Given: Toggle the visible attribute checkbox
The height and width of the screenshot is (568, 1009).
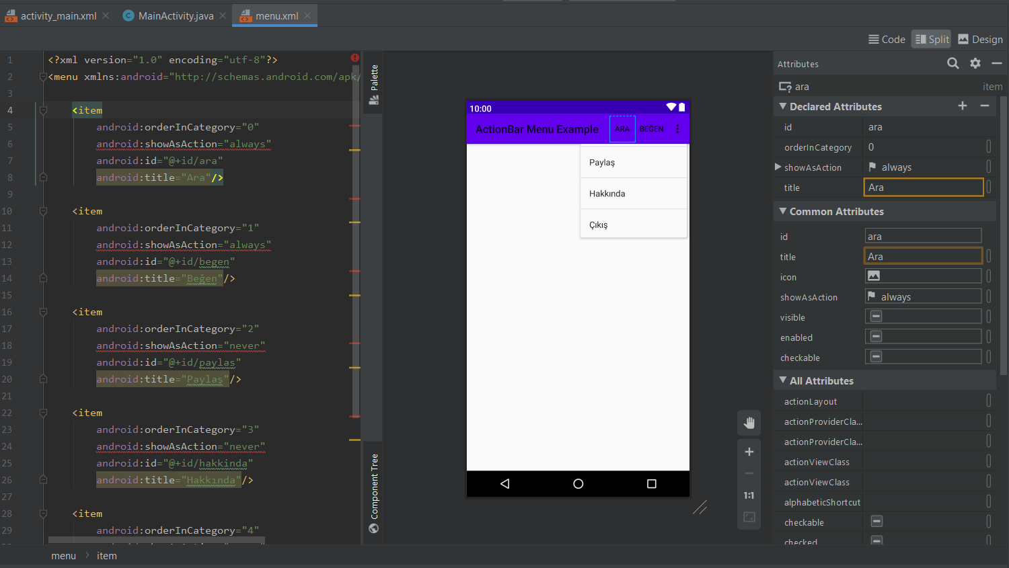Looking at the screenshot, I should [x=876, y=317].
